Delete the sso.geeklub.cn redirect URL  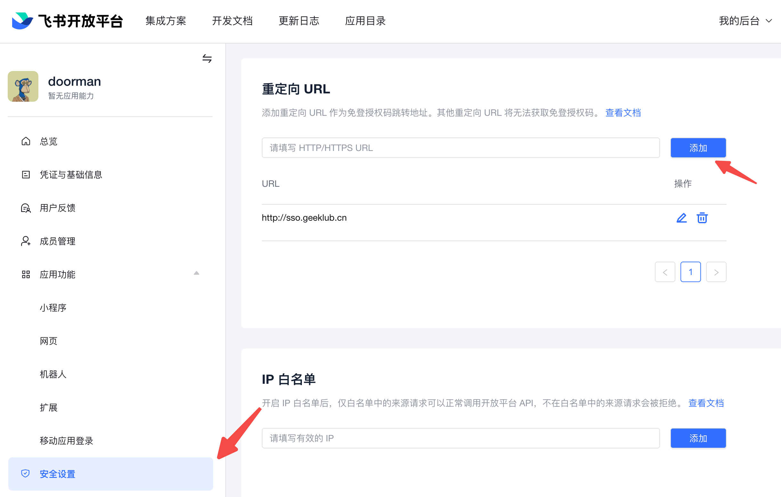coord(702,218)
